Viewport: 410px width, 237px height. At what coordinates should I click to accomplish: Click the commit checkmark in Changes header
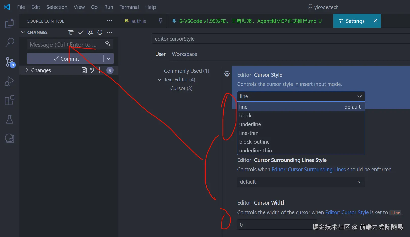point(81,32)
